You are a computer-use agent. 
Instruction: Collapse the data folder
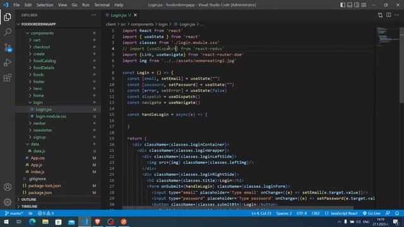[x=35, y=144]
